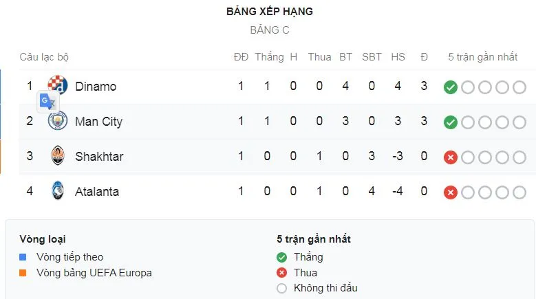Viewport: 536px width, 299px height.
Task: Click the orange UEFA Europa legend swatch
Action: tap(23, 273)
